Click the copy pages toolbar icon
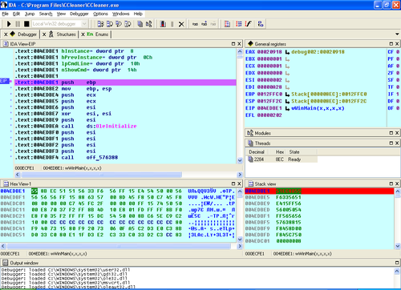Screen dimensions: 401x290 coord(140,24)
